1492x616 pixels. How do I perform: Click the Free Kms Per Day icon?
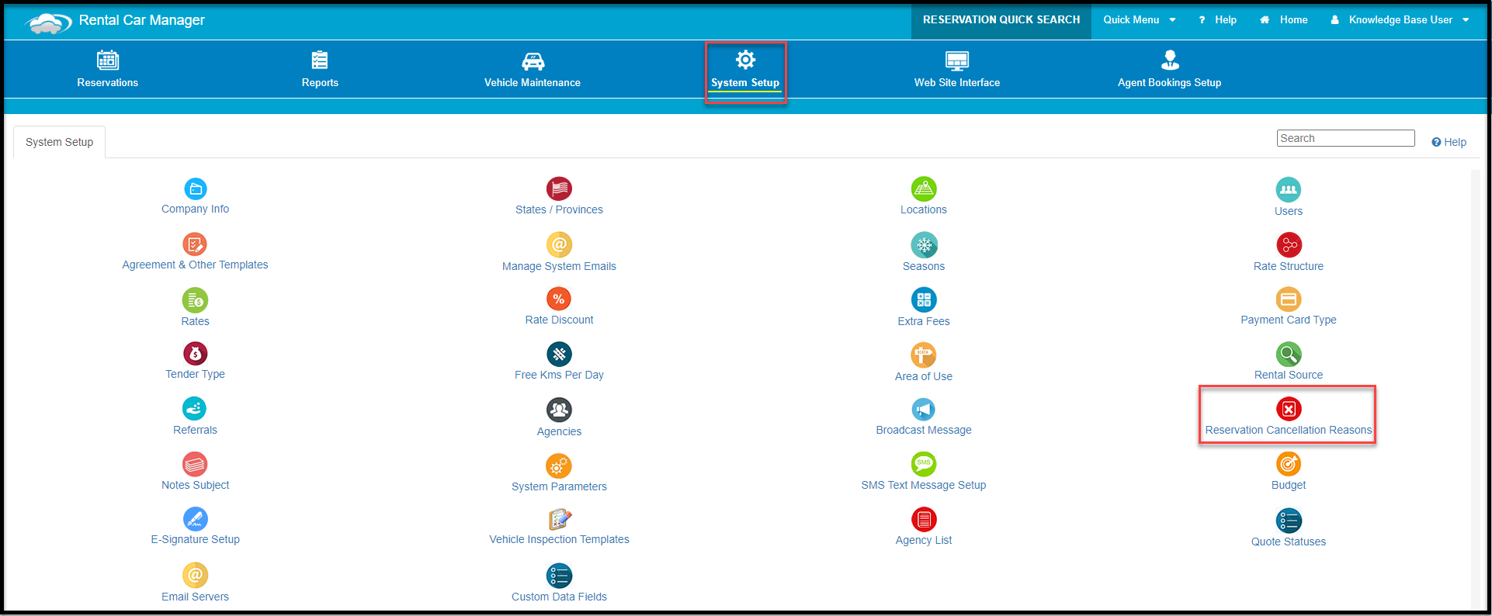click(x=559, y=354)
